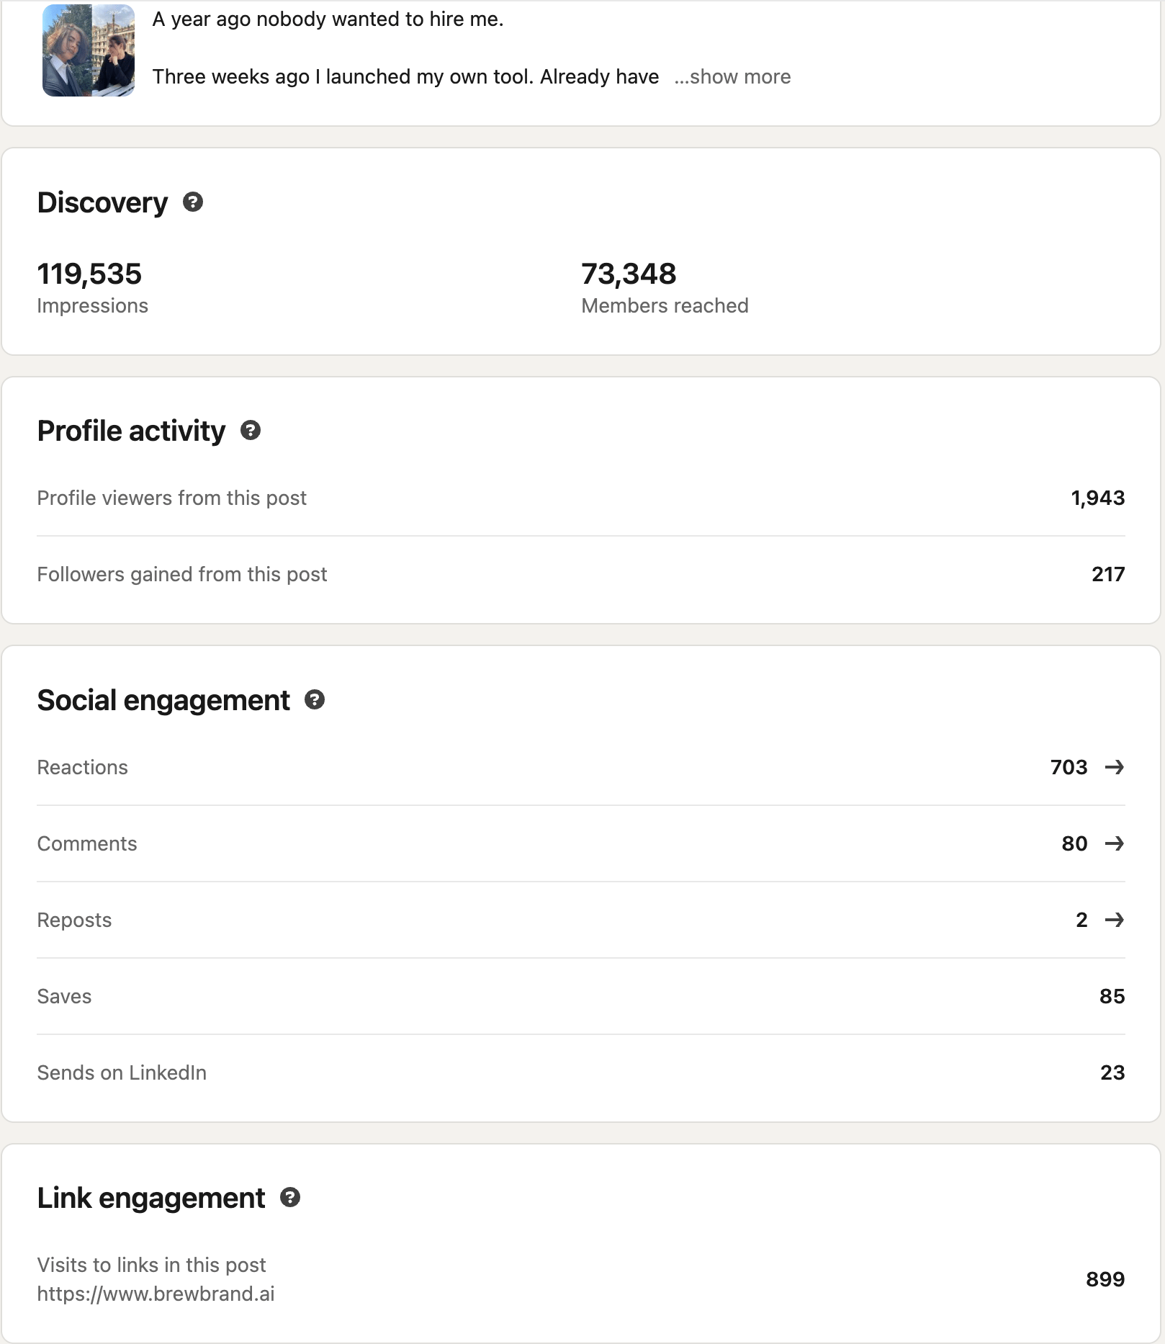The width and height of the screenshot is (1165, 1344).
Task: Select the Reposts count of 2
Action: coord(1081,920)
